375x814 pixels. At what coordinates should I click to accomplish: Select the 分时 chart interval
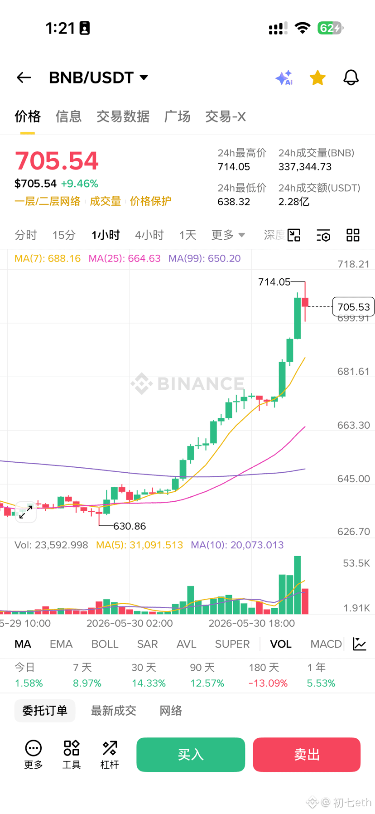(25, 235)
